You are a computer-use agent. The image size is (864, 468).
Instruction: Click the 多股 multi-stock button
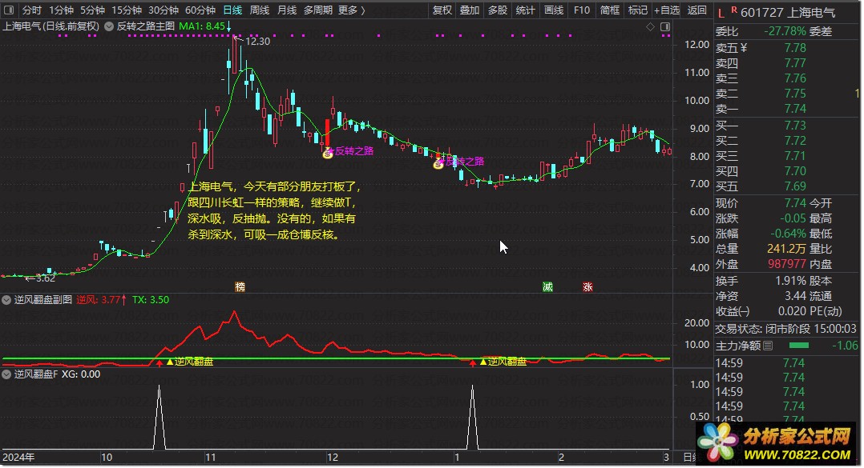pos(498,10)
